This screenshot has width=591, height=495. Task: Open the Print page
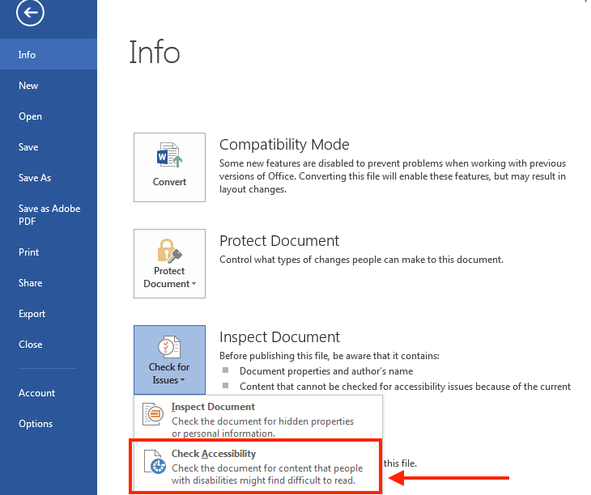click(28, 252)
